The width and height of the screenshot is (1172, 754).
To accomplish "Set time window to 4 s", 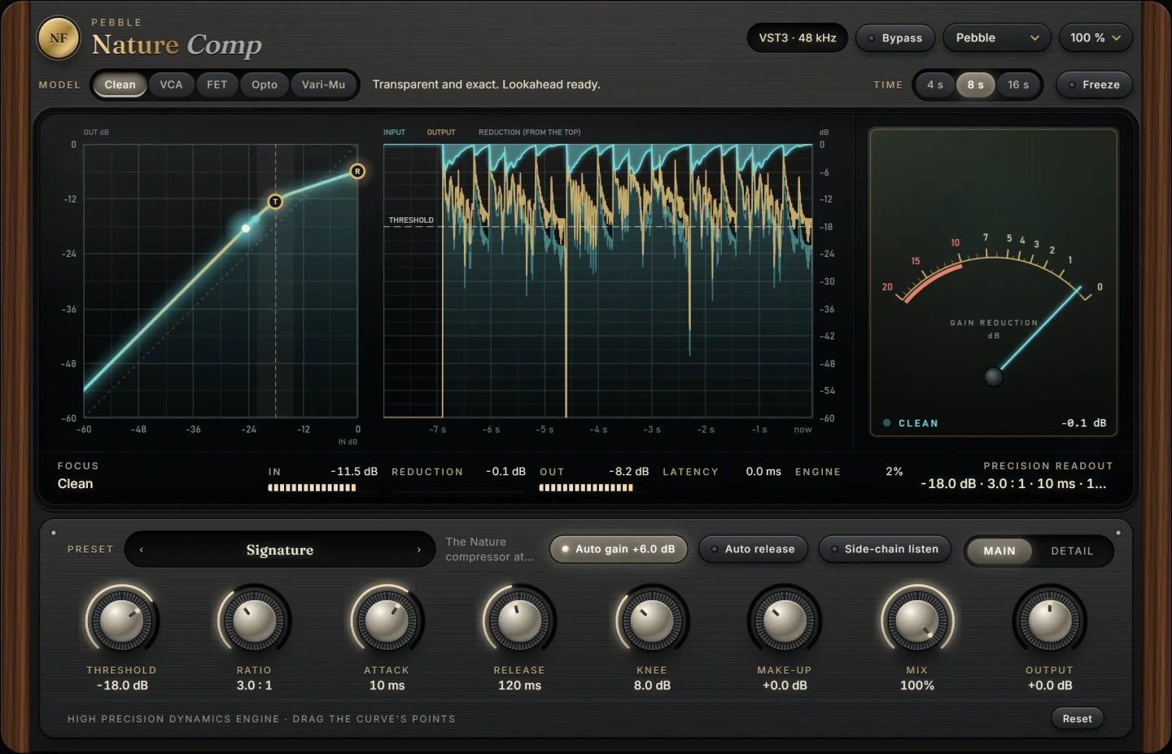I will [935, 85].
